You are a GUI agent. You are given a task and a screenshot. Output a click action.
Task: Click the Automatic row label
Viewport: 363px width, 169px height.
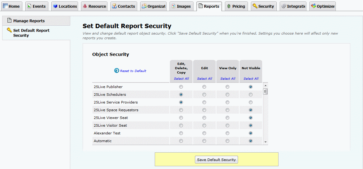(x=102, y=141)
